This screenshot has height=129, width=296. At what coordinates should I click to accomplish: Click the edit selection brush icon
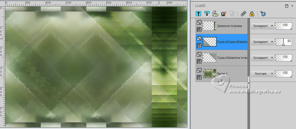[224, 14]
